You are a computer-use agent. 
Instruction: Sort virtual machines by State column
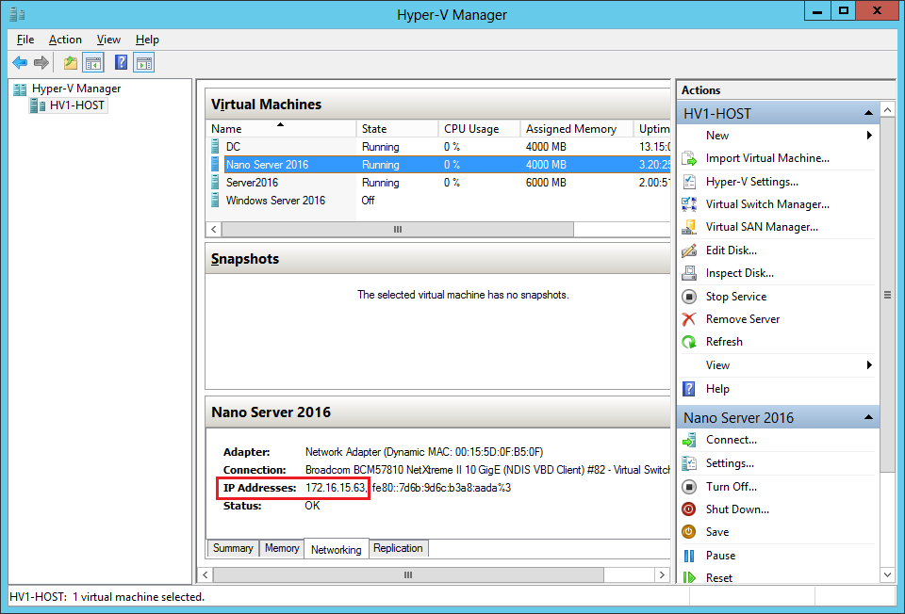click(398, 129)
